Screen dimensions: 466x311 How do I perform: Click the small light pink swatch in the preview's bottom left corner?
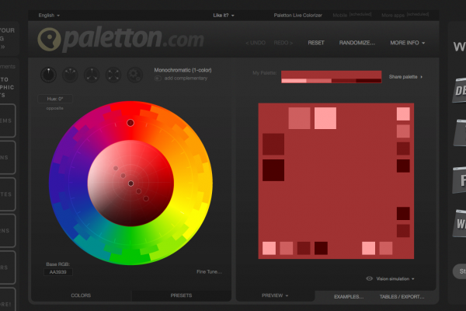tap(269, 248)
